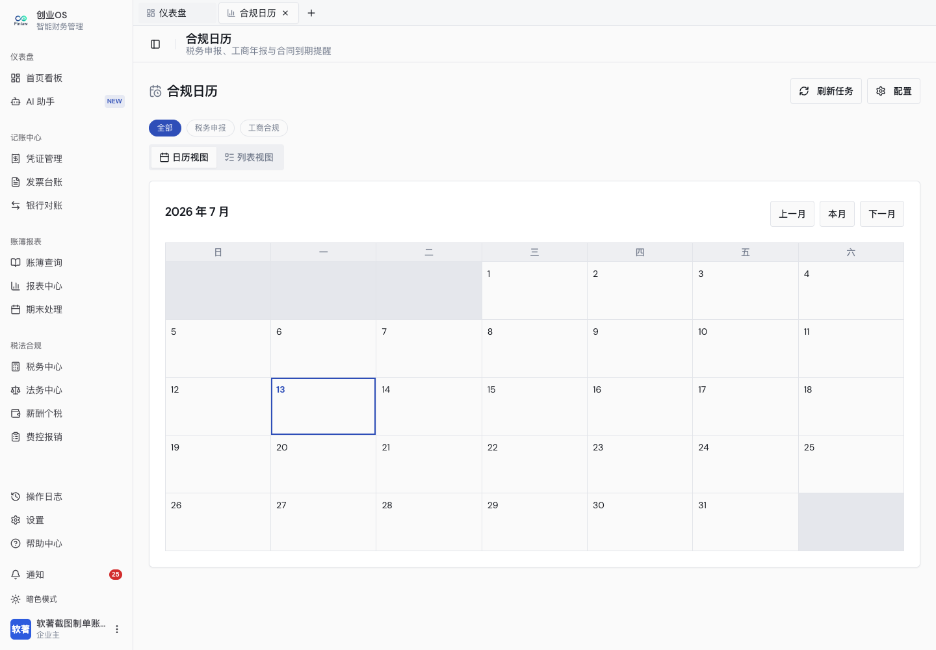Click the NEW badge beside AI 助手
Image resolution: width=936 pixels, height=650 pixels.
tap(114, 101)
